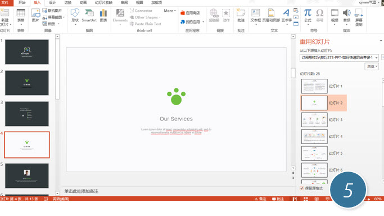Click the Symbol (符号) omega icon

point(320,13)
